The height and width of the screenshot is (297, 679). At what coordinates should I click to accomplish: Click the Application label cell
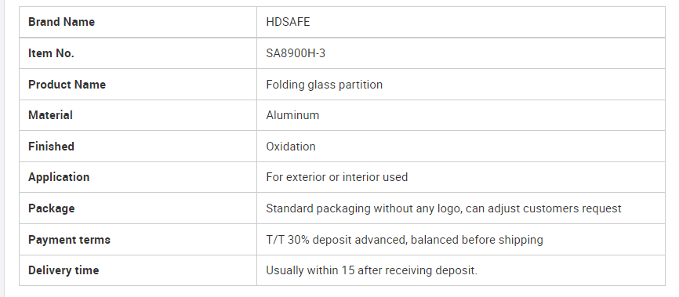pyautogui.click(x=138, y=177)
